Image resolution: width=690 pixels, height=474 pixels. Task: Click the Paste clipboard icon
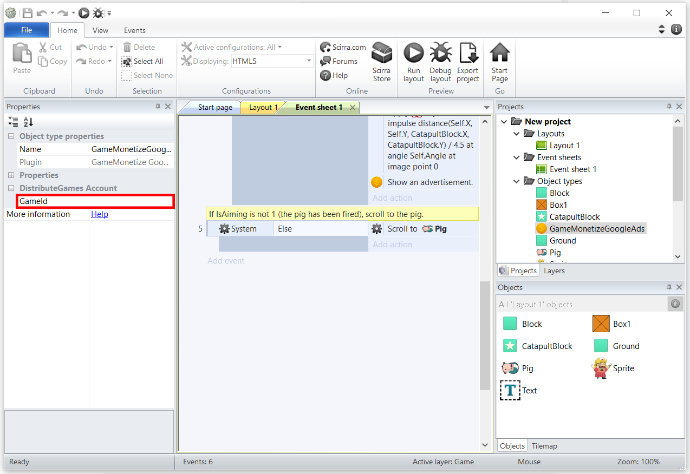coord(22,54)
